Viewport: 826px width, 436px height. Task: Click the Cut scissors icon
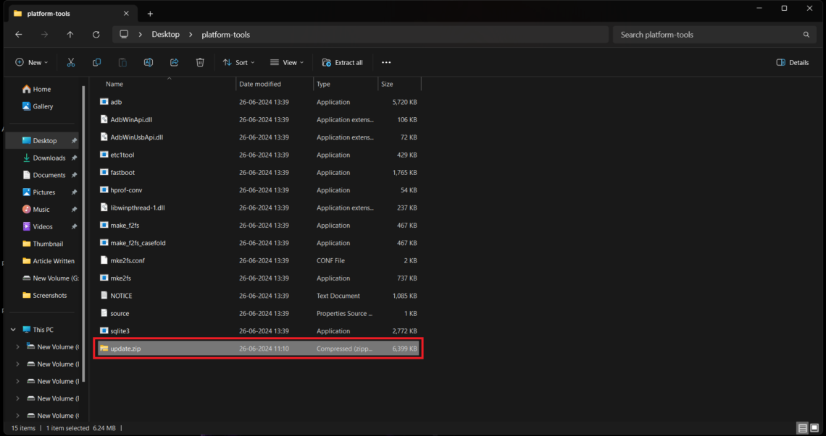[70, 63]
